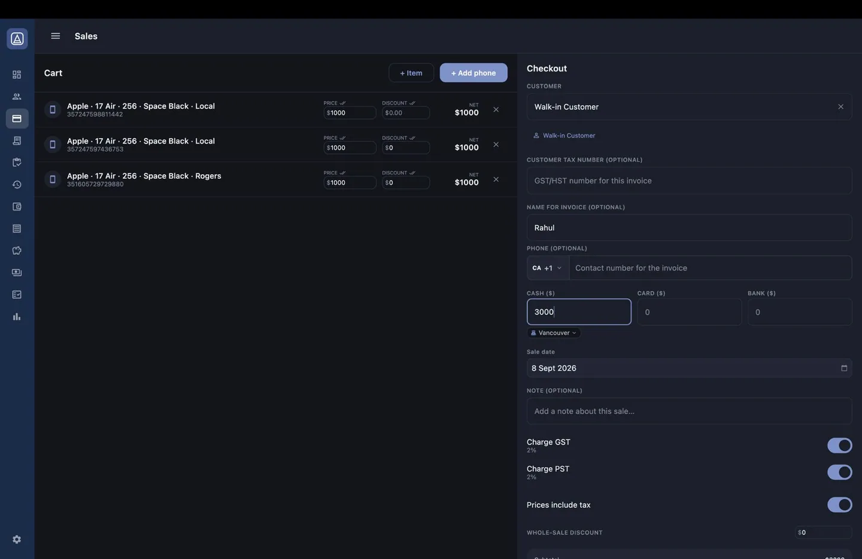Viewport: 862px width, 559px height.
Task: Click the Walk-in Customer chip
Action: click(564, 136)
